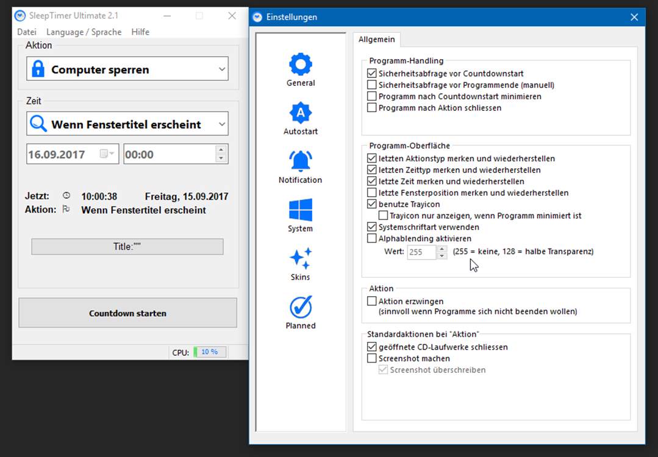This screenshot has width=658, height=457.
Task: Open the System settings Windows icon
Action: [301, 210]
